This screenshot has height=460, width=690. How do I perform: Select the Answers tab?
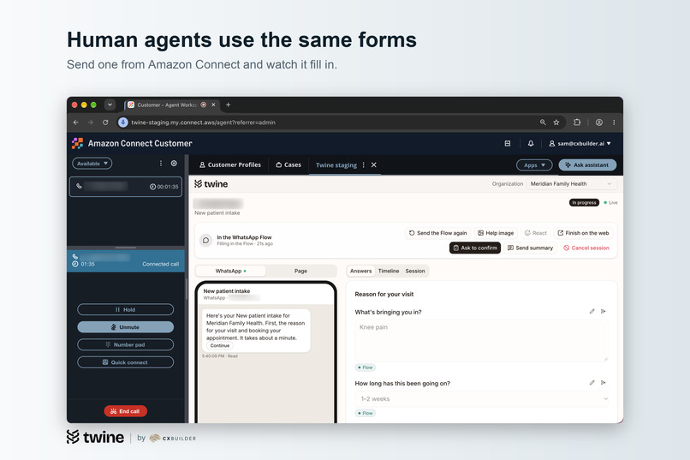pyautogui.click(x=361, y=271)
